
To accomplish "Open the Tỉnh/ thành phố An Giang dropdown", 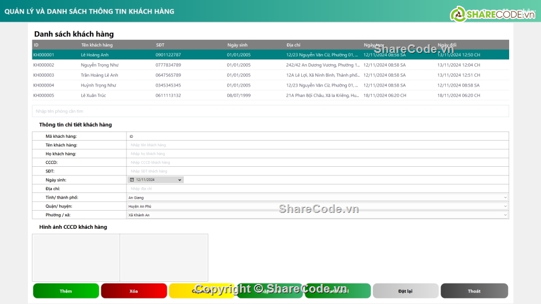I will coord(317,198).
